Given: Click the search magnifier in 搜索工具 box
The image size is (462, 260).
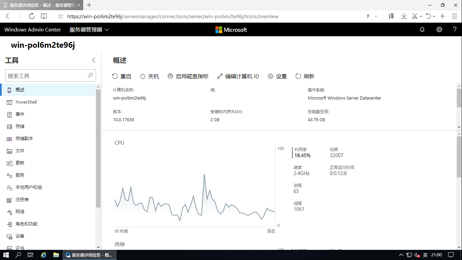Looking at the screenshot, I should [x=90, y=75].
